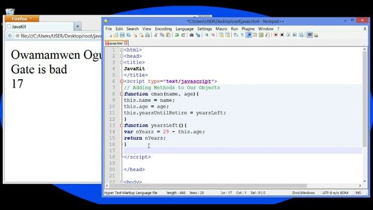Toggle the highlighted indent guide icon
This screenshot has height=210, width=373.
[249, 35]
